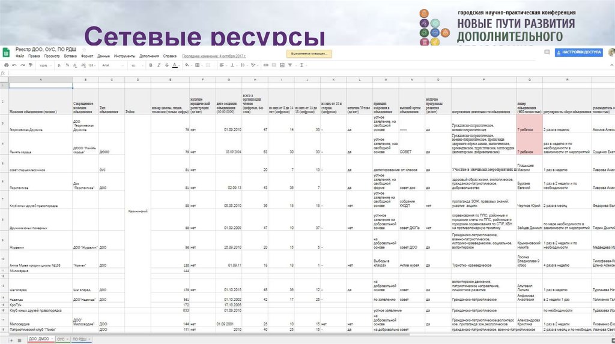615x344 pixels.
Task: Format as percent
Action: pos(67,65)
